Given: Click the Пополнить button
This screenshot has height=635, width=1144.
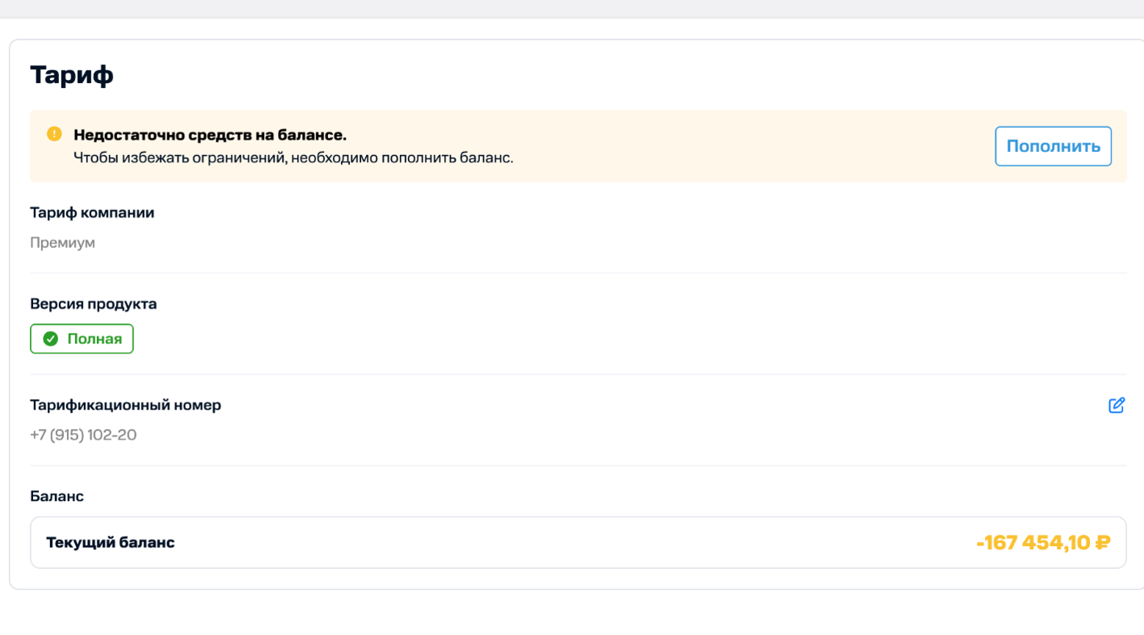Looking at the screenshot, I should point(1053,146).
